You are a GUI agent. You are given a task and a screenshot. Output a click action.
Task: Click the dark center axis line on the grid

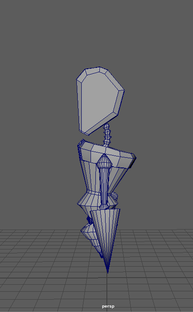[x=107, y=290]
